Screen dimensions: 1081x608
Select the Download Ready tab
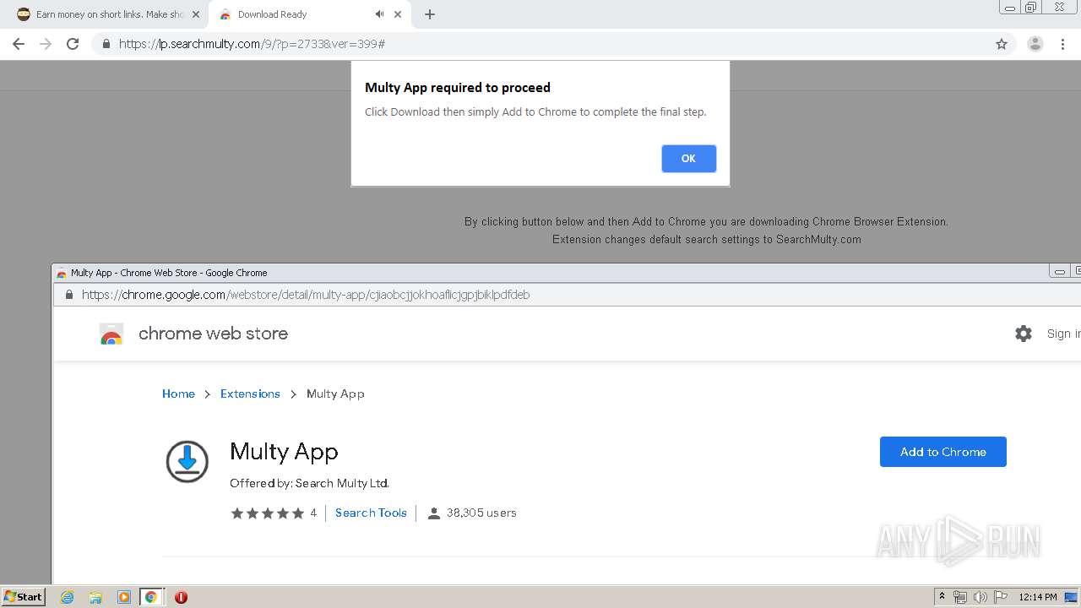(272, 14)
